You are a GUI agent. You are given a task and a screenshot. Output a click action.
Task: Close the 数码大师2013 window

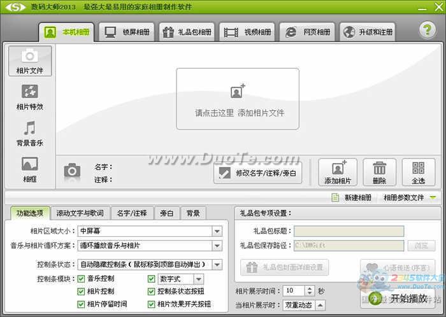[x=439, y=7]
